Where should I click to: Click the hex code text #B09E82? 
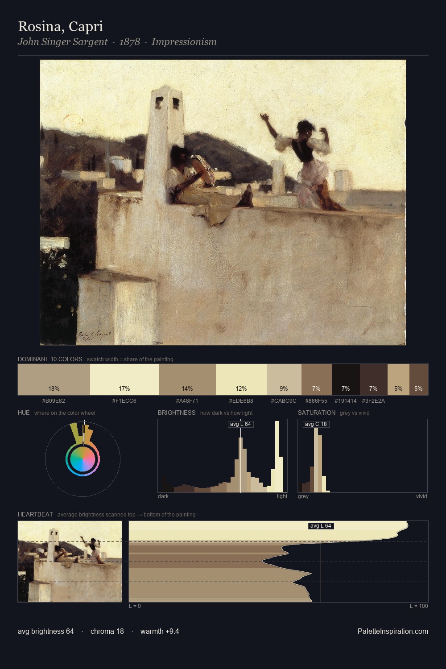[54, 401]
